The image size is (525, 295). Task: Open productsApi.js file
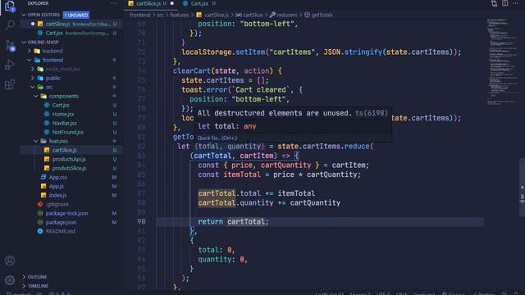tap(69, 159)
